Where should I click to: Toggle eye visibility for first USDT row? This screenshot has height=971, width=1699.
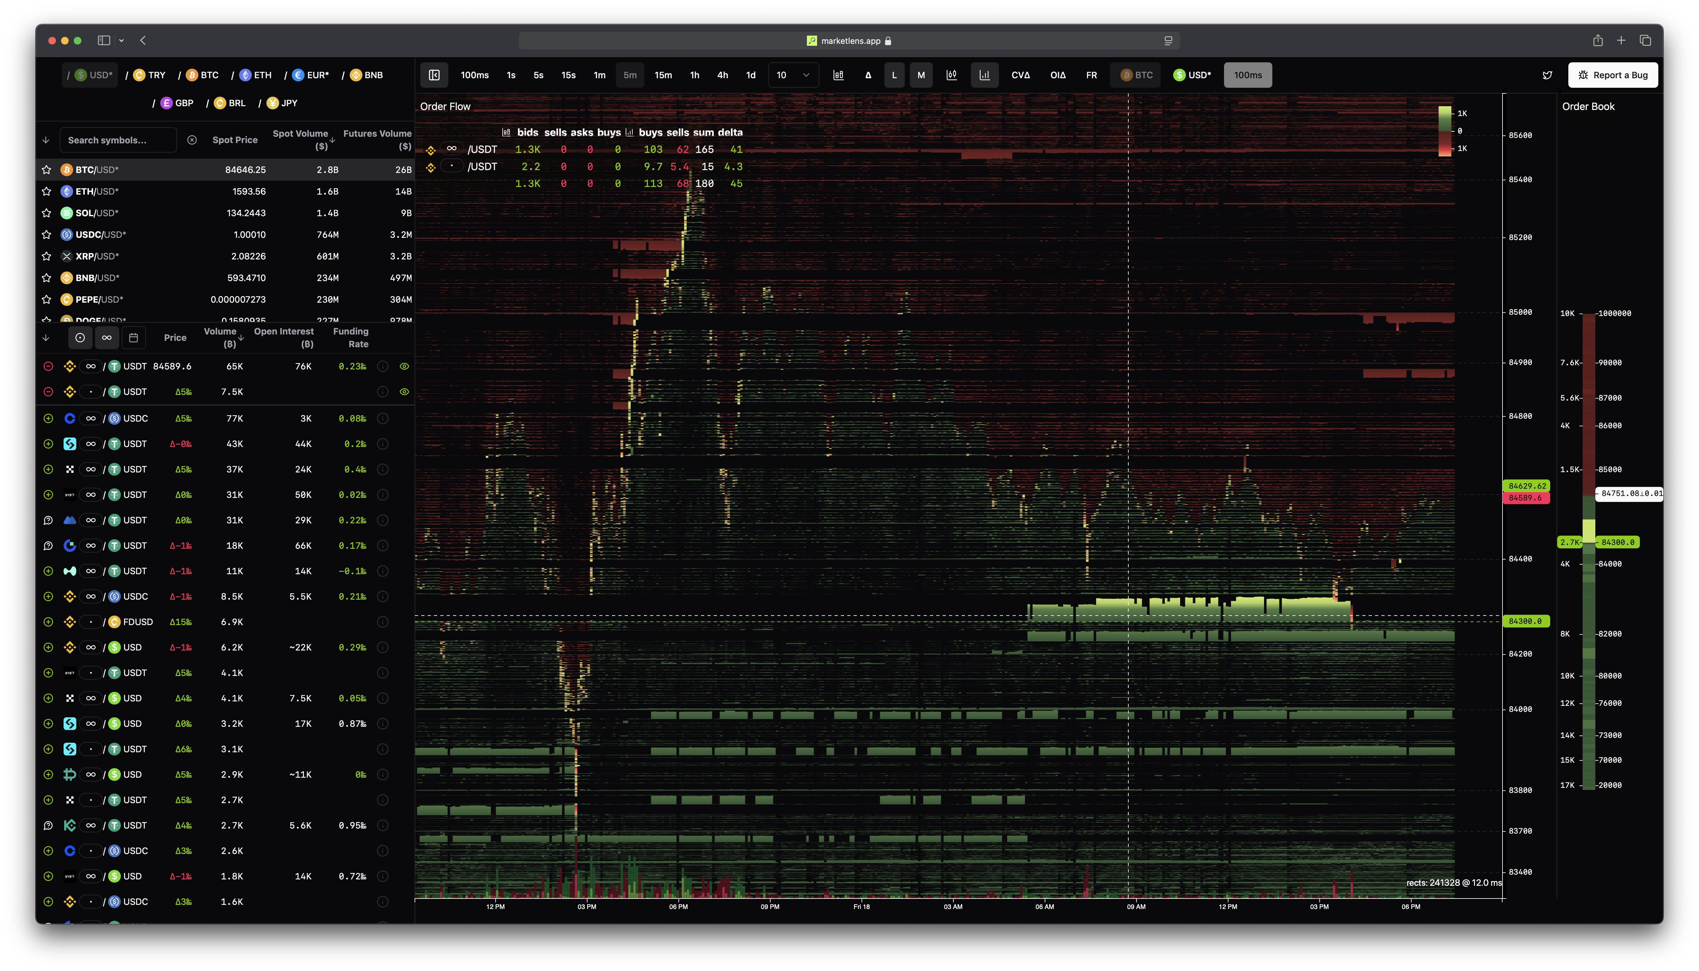[404, 366]
